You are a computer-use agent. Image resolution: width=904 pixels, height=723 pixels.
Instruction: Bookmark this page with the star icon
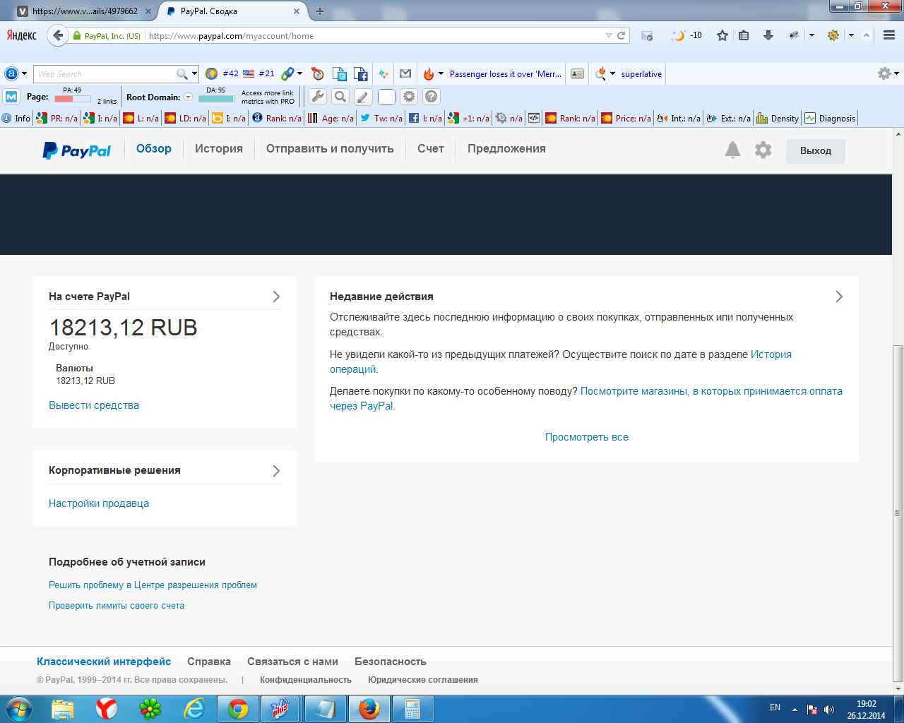722,35
